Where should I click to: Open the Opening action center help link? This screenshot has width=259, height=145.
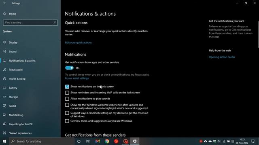(x=222, y=57)
